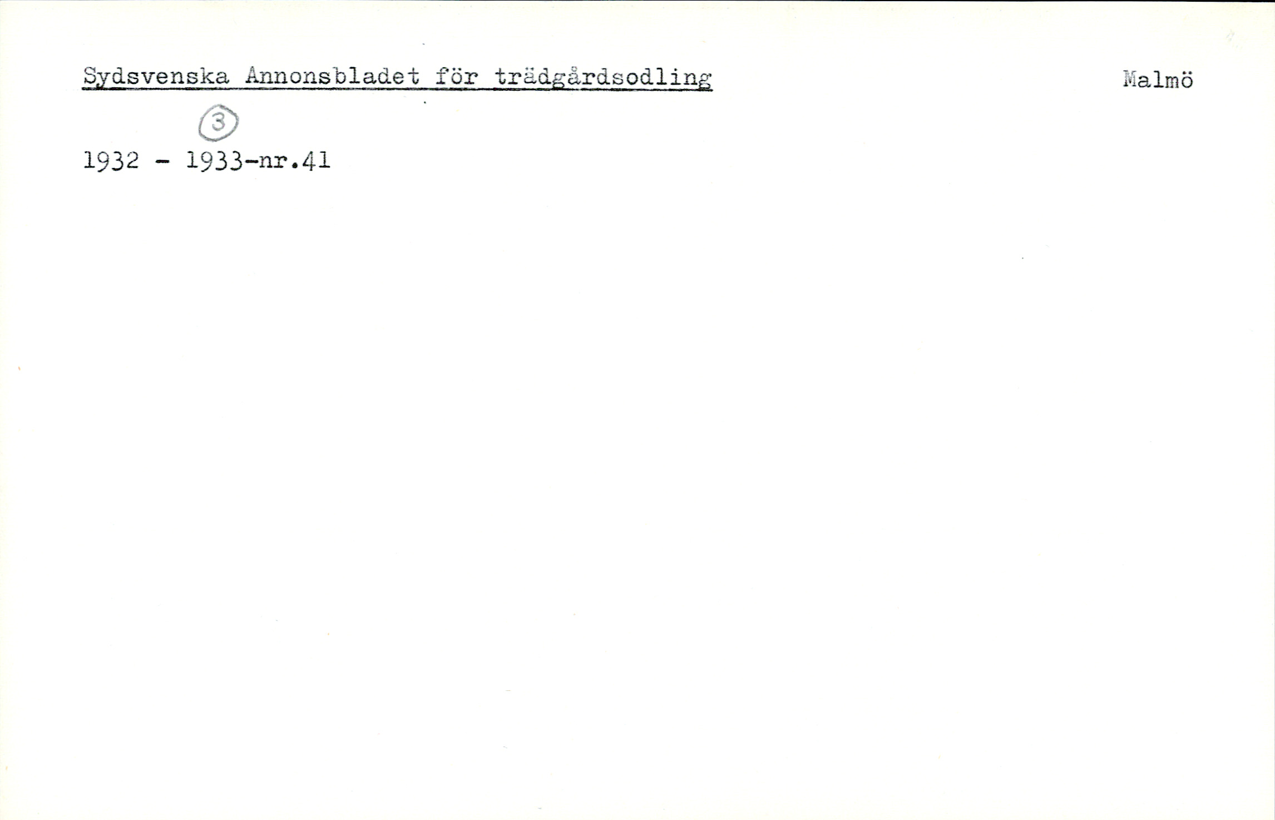This screenshot has width=1275, height=820.
Task: Select the word trädgårdsodling
Action: [x=603, y=78]
